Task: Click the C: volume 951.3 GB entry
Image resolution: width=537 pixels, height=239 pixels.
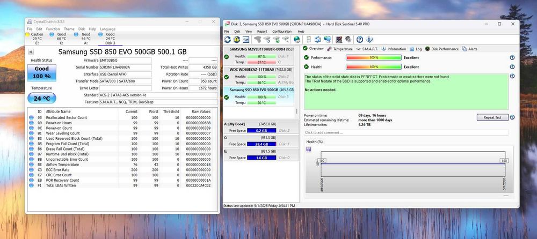Action: (262, 141)
